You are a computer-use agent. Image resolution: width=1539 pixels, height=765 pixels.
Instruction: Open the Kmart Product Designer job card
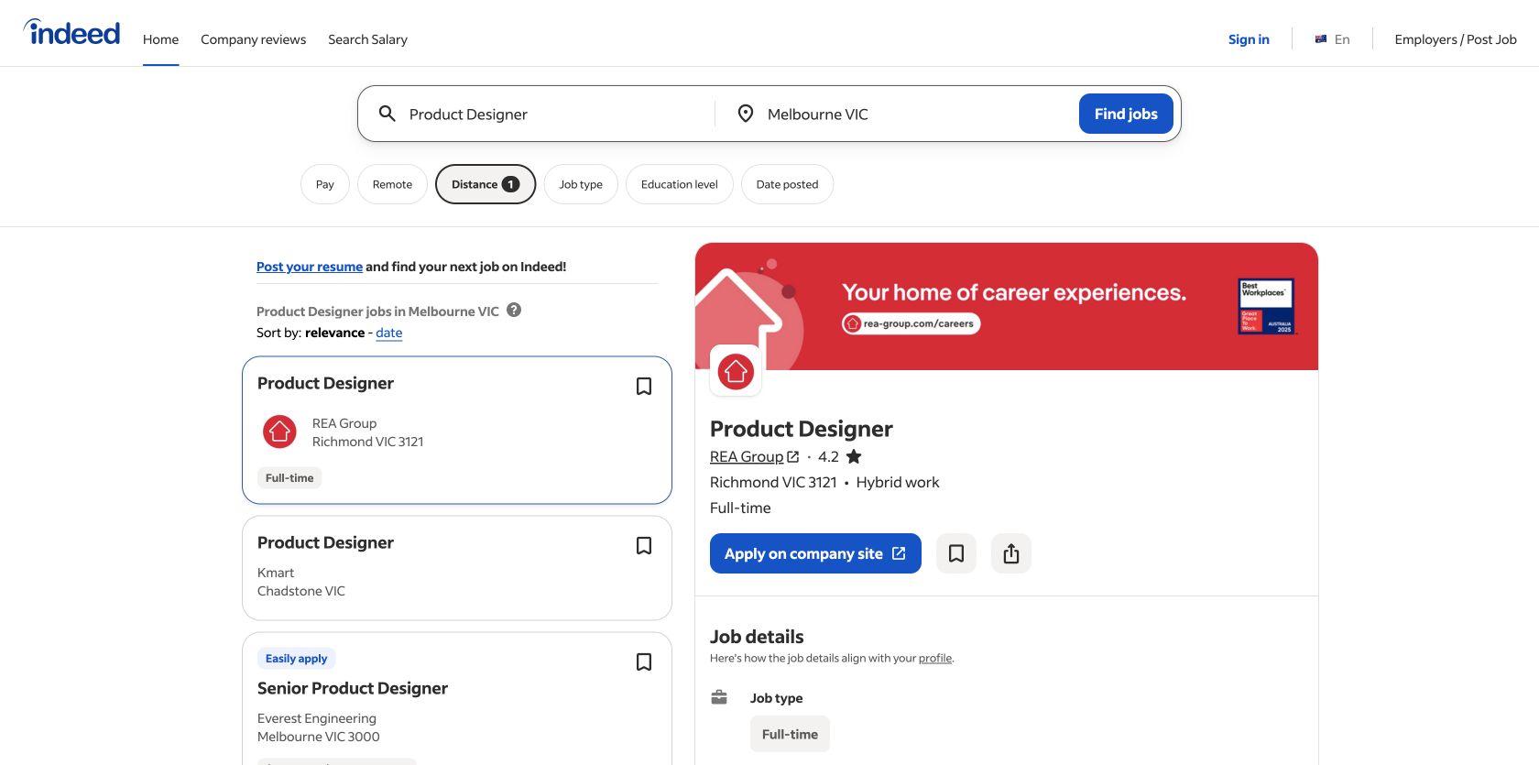pyautogui.click(x=457, y=568)
